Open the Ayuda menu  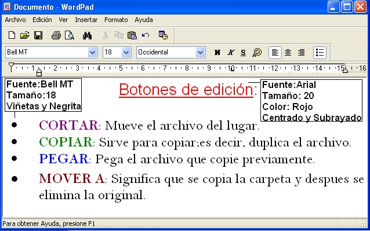click(144, 20)
